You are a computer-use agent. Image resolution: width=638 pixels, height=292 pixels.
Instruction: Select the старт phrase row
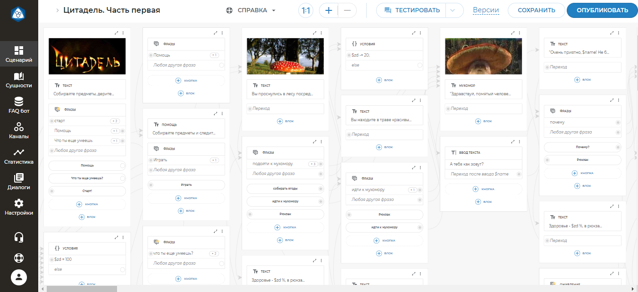tap(87, 121)
